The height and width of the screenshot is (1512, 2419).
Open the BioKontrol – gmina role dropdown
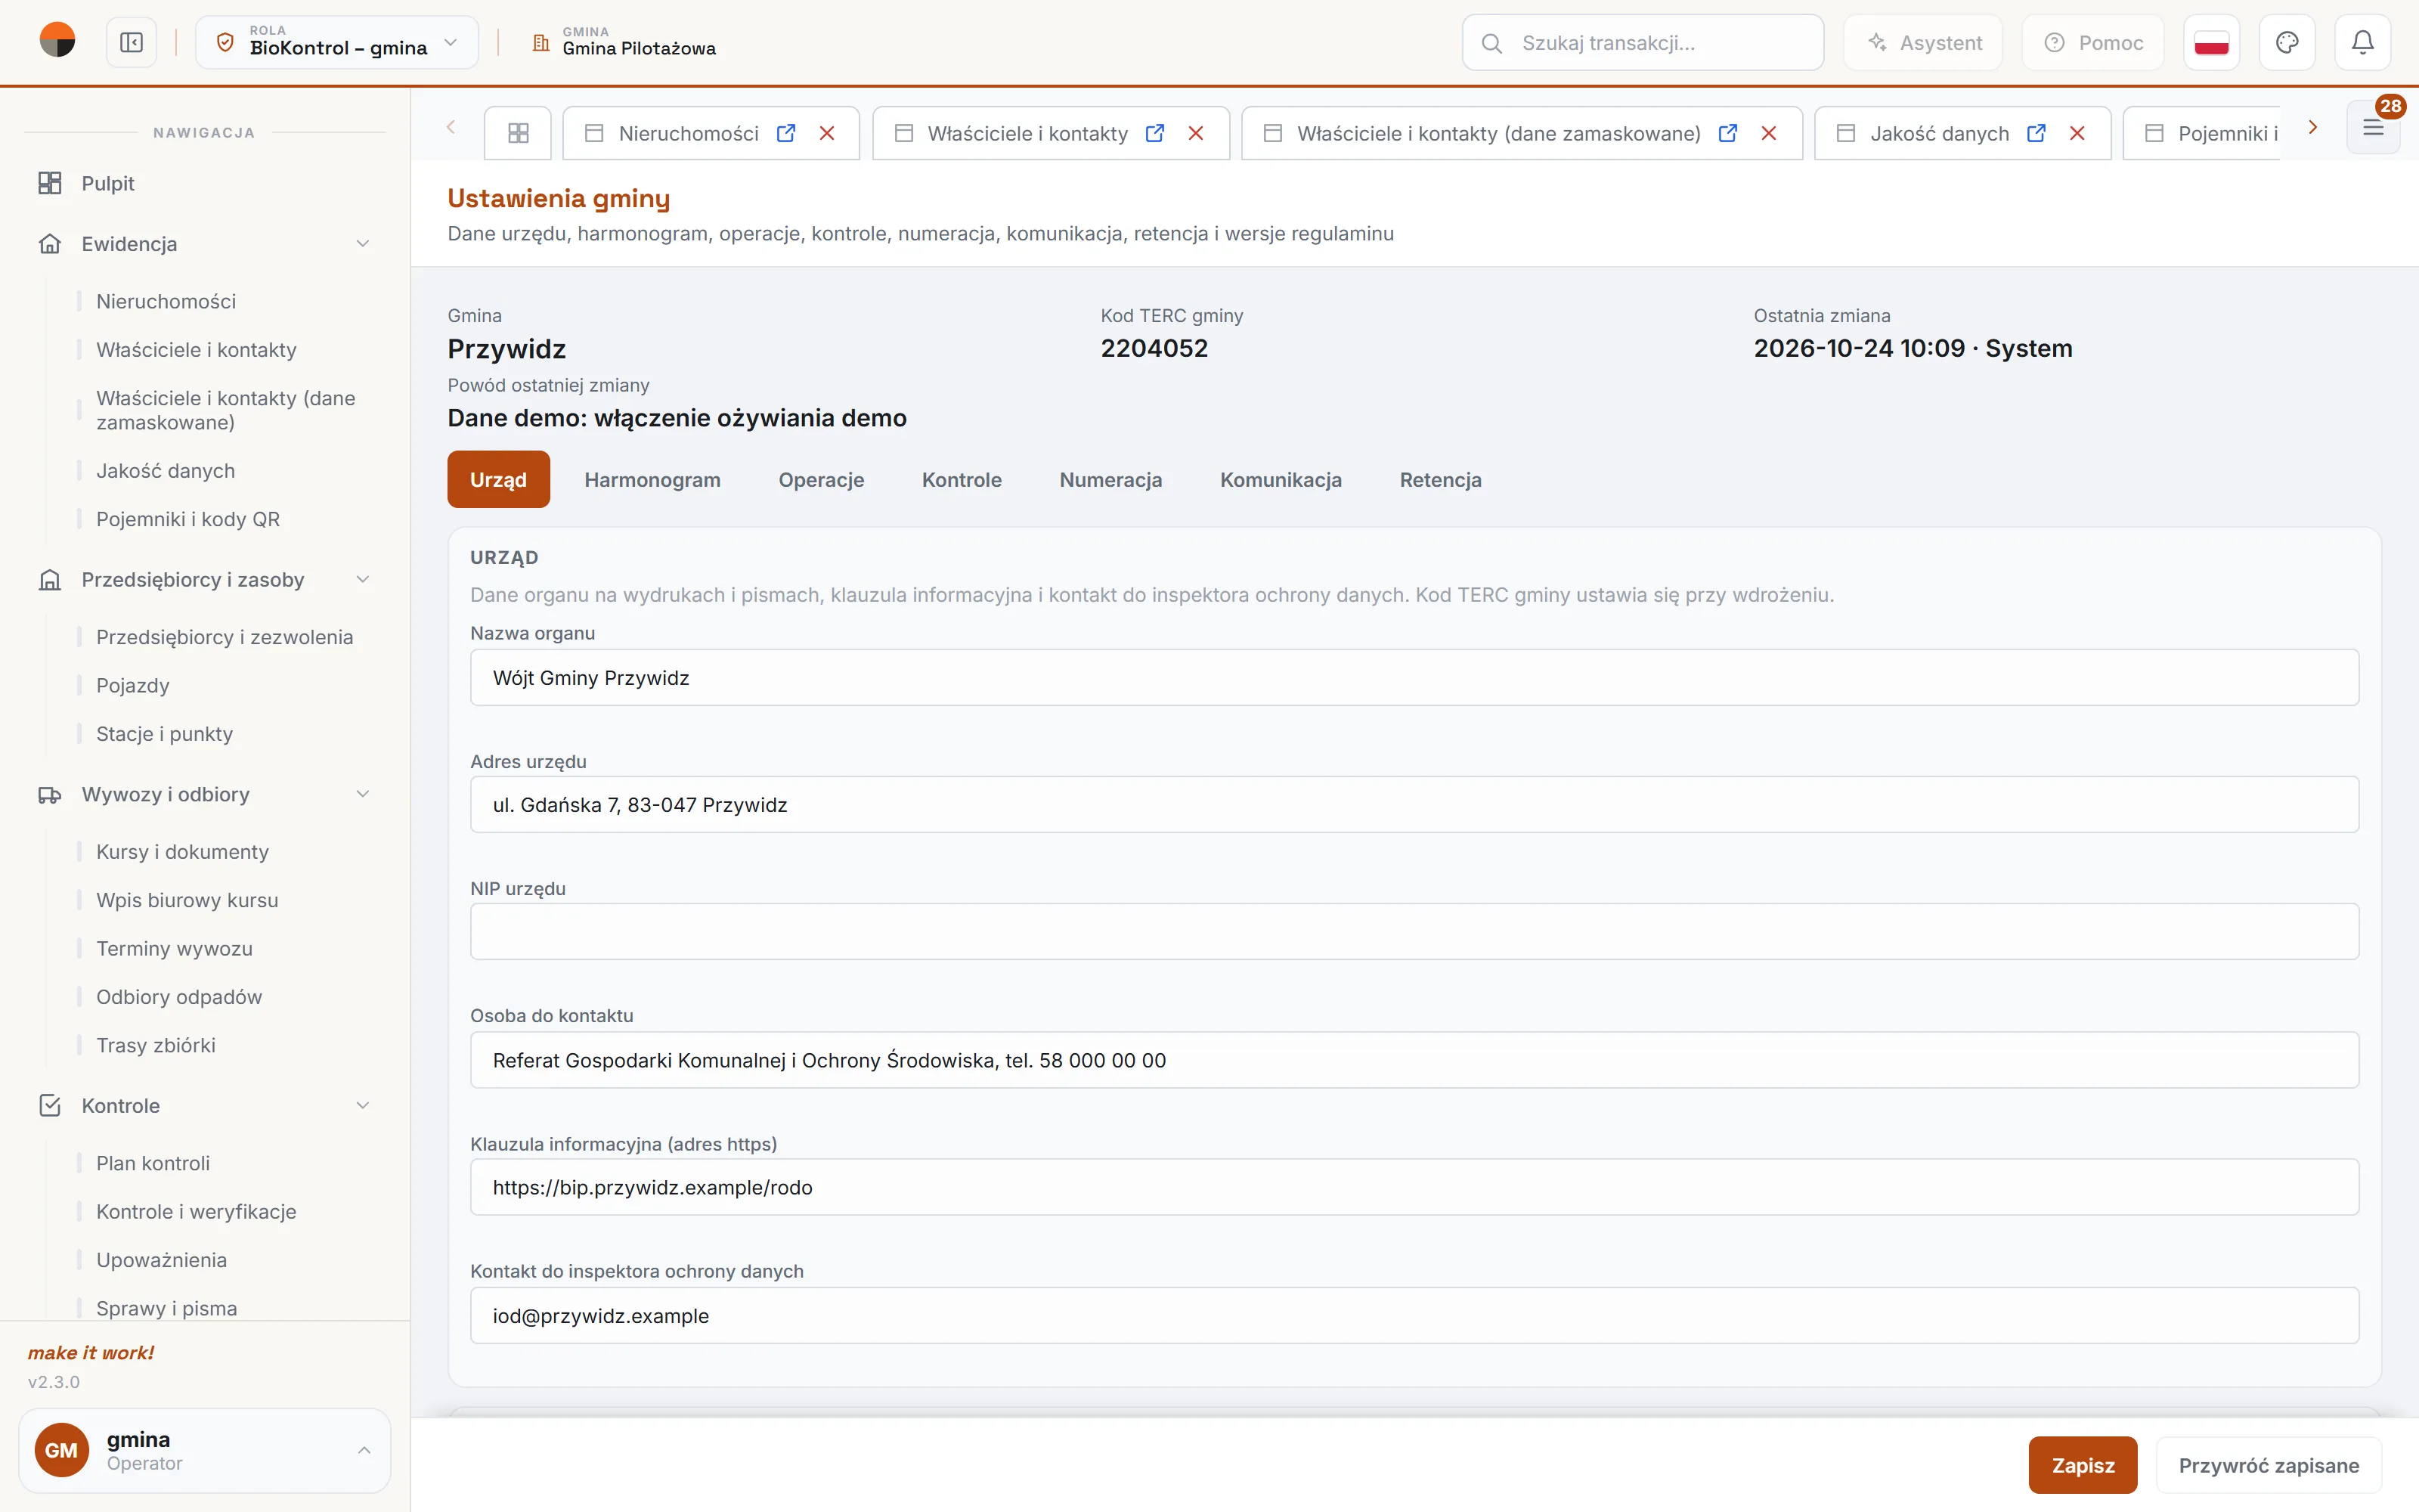(337, 42)
